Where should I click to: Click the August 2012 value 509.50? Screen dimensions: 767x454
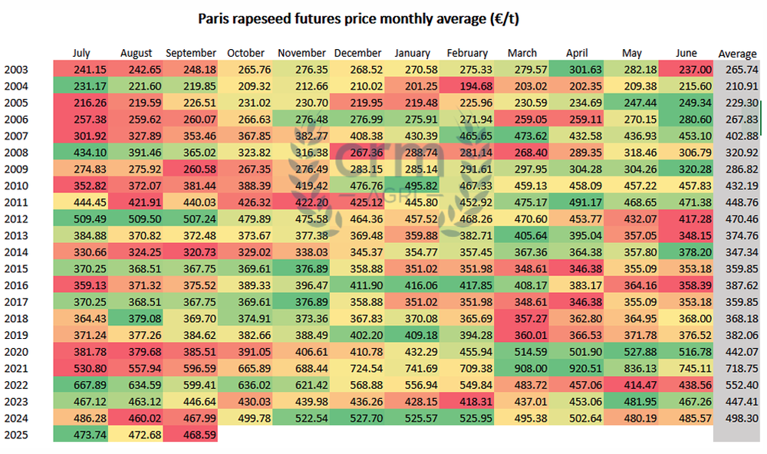click(136, 219)
